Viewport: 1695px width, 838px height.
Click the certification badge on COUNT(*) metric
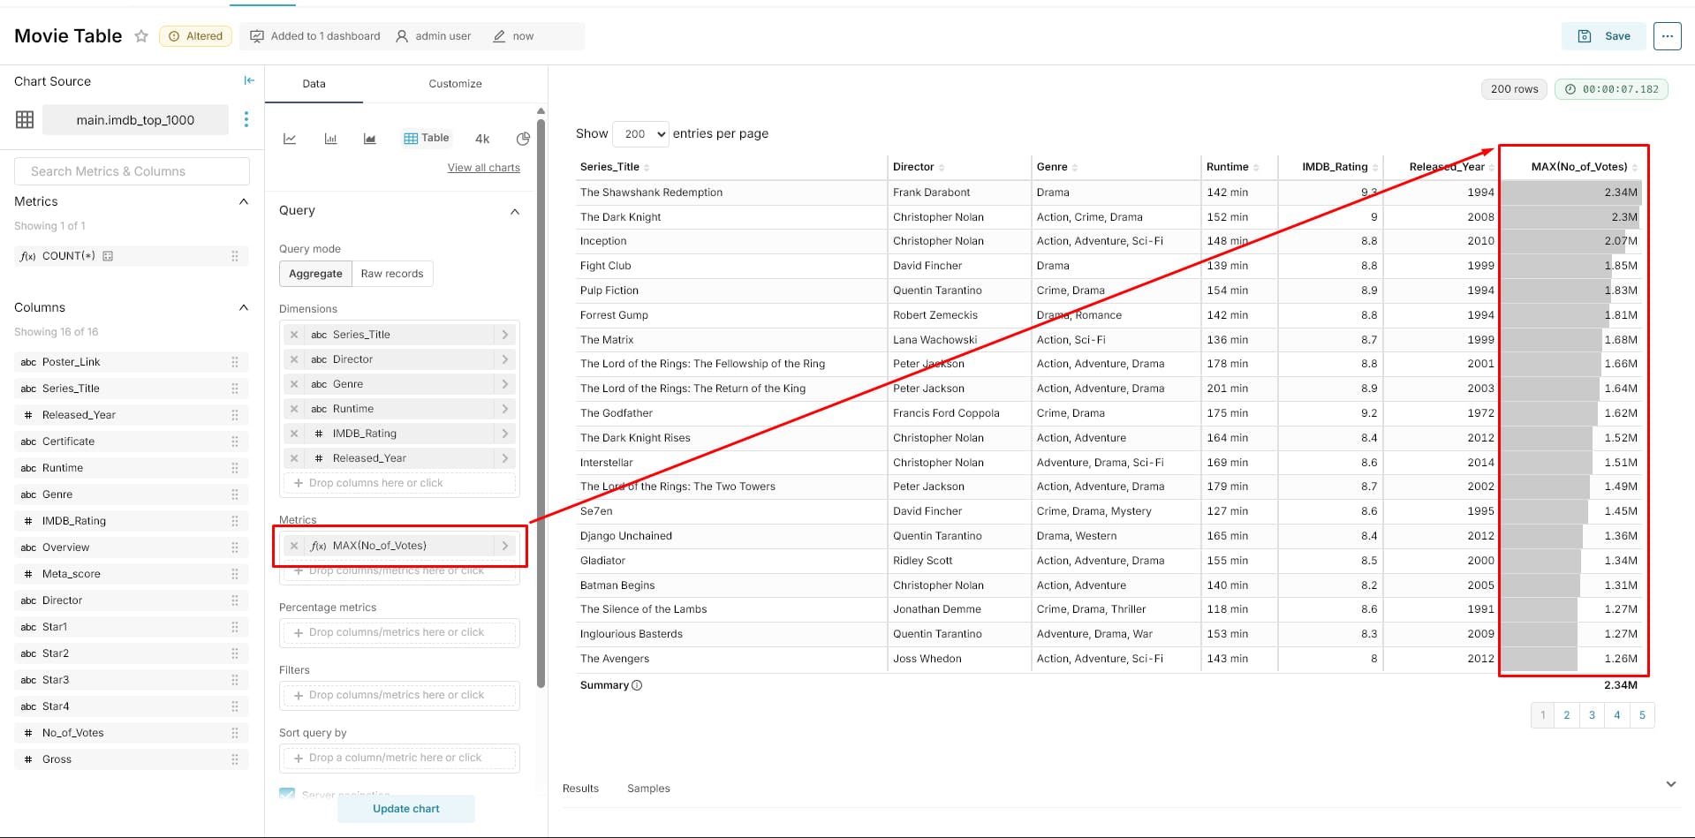tap(108, 255)
